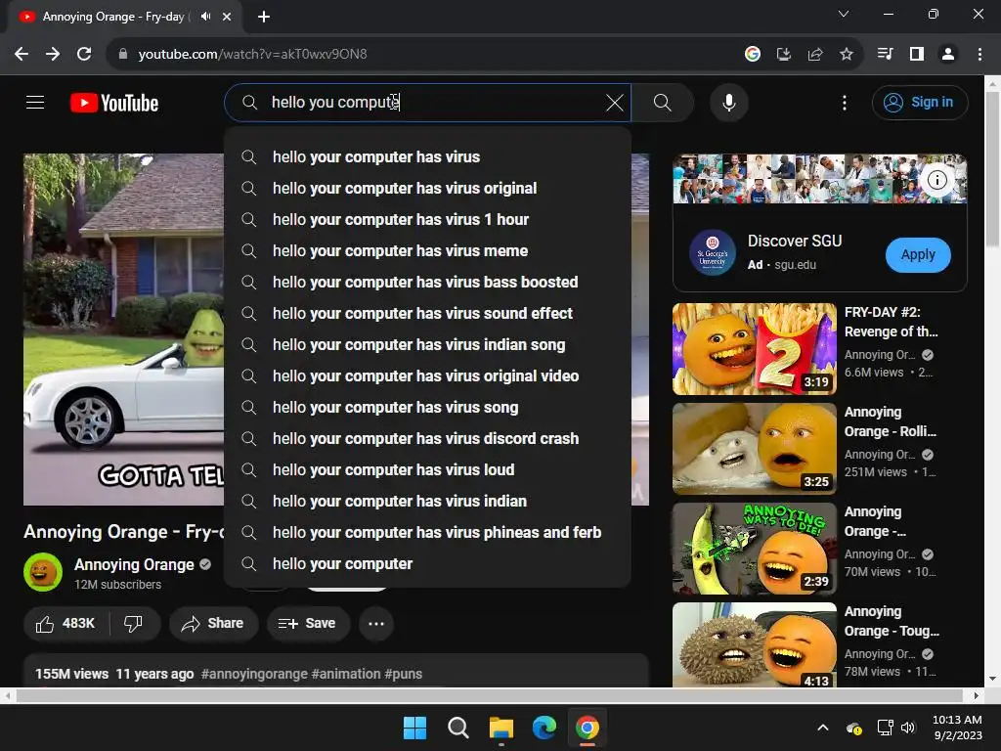Save video to a playlist
This screenshot has width=1001, height=751.
click(x=307, y=623)
